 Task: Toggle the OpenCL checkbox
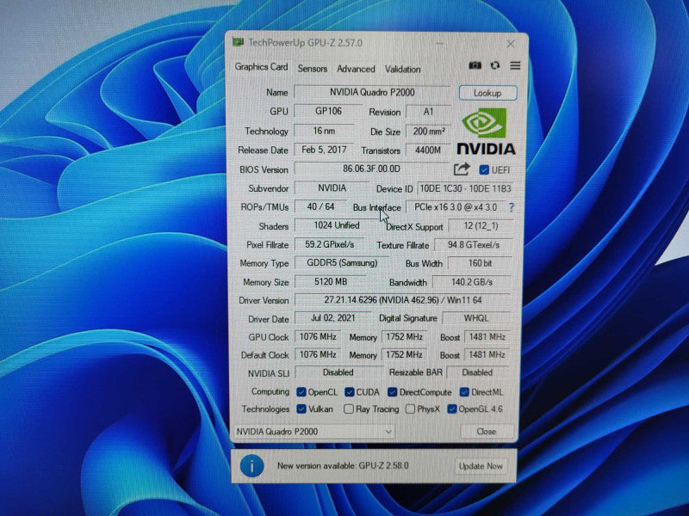click(x=301, y=392)
